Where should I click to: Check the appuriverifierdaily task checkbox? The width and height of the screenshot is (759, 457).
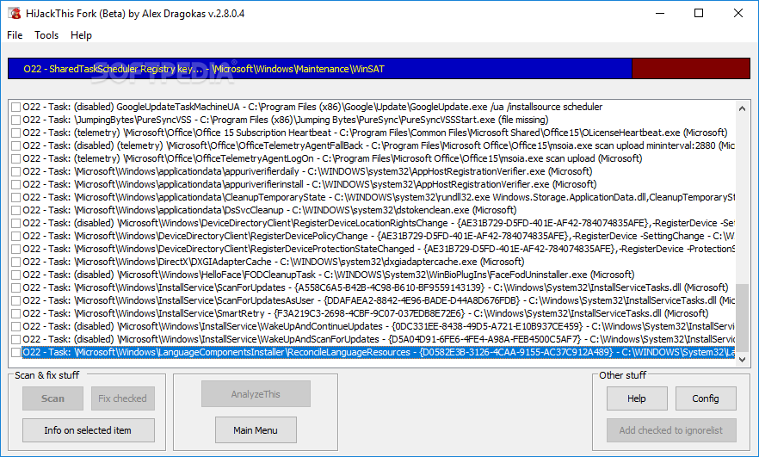[16, 171]
